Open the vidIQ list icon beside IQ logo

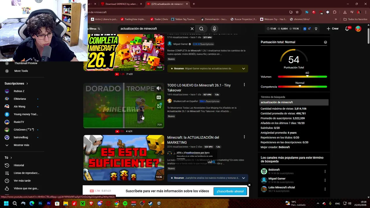point(309,29)
